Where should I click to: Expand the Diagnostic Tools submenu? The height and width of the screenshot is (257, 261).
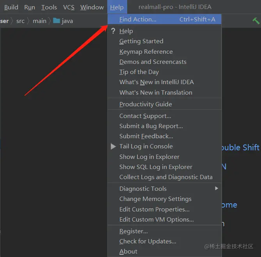point(165,189)
